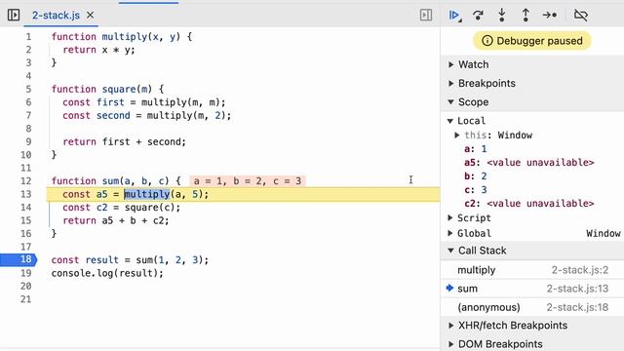Step over next function call

tap(478, 16)
